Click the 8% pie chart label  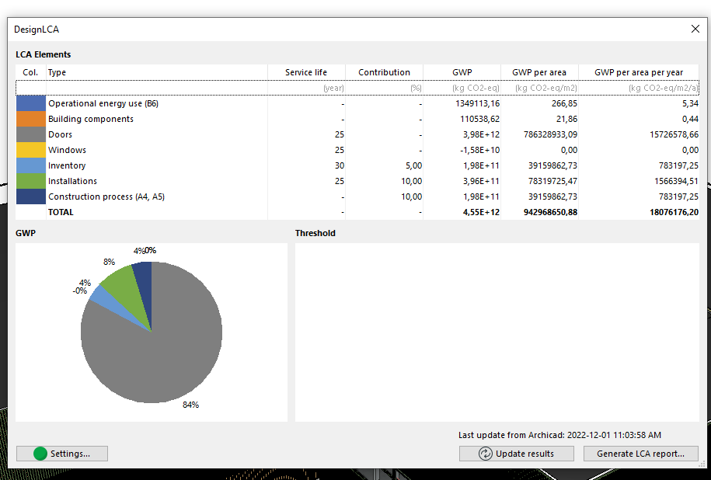(x=109, y=262)
